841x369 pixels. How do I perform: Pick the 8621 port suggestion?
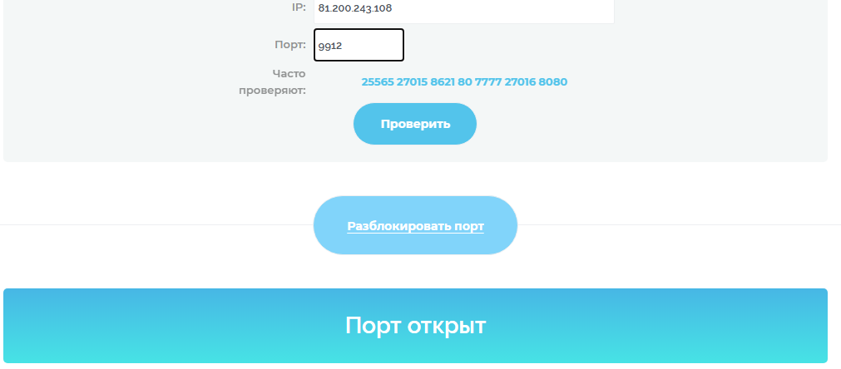pyautogui.click(x=443, y=82)
